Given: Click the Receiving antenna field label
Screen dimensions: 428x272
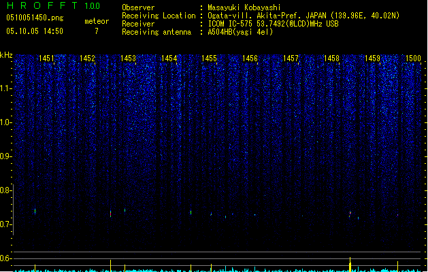Looking at the screenshot, I should pyautogui.click(x=157, y=32).
